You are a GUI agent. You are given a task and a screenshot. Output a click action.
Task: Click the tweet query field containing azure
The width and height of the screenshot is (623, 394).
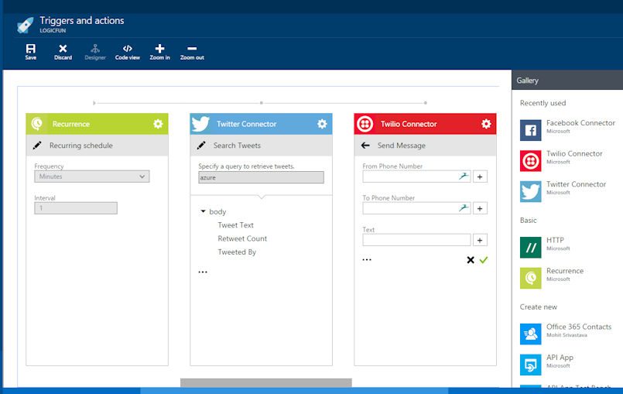[x=261, y=177]
